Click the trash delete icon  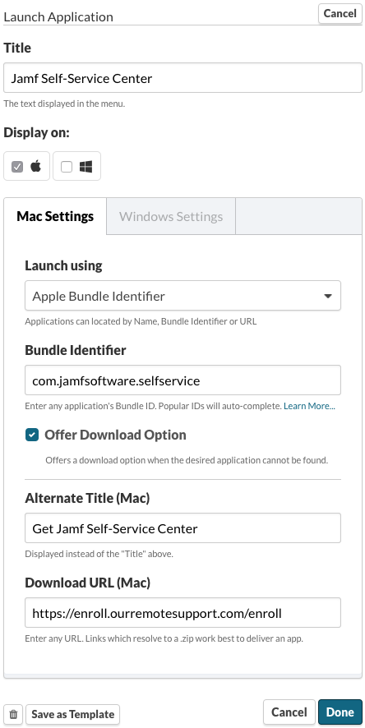point(13,714)
